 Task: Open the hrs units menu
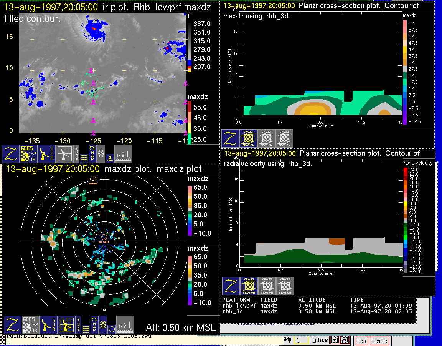tap(319, 340)
